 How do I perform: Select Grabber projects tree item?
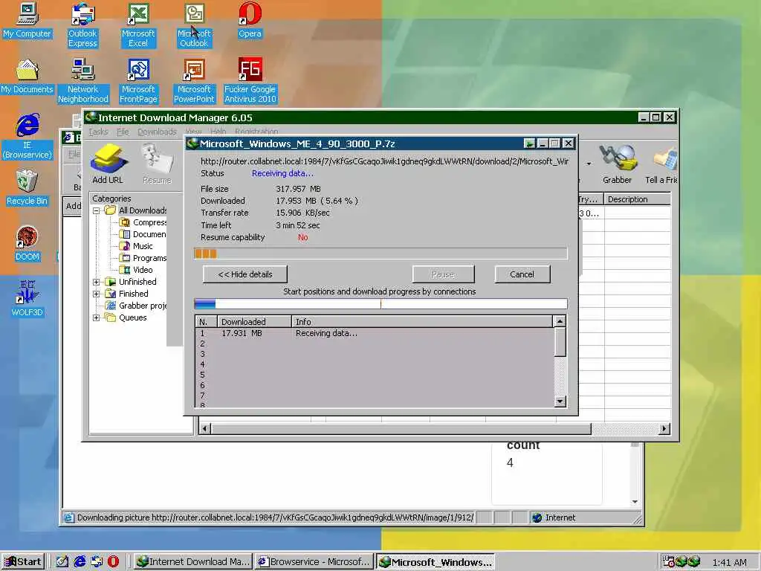(x=137, y=306)
